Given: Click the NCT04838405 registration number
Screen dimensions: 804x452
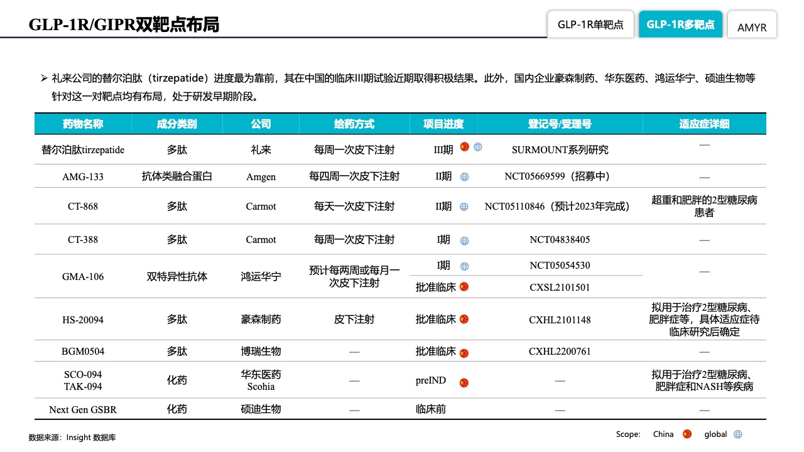Looking at the screenshot, I should [x=560, y=240].
